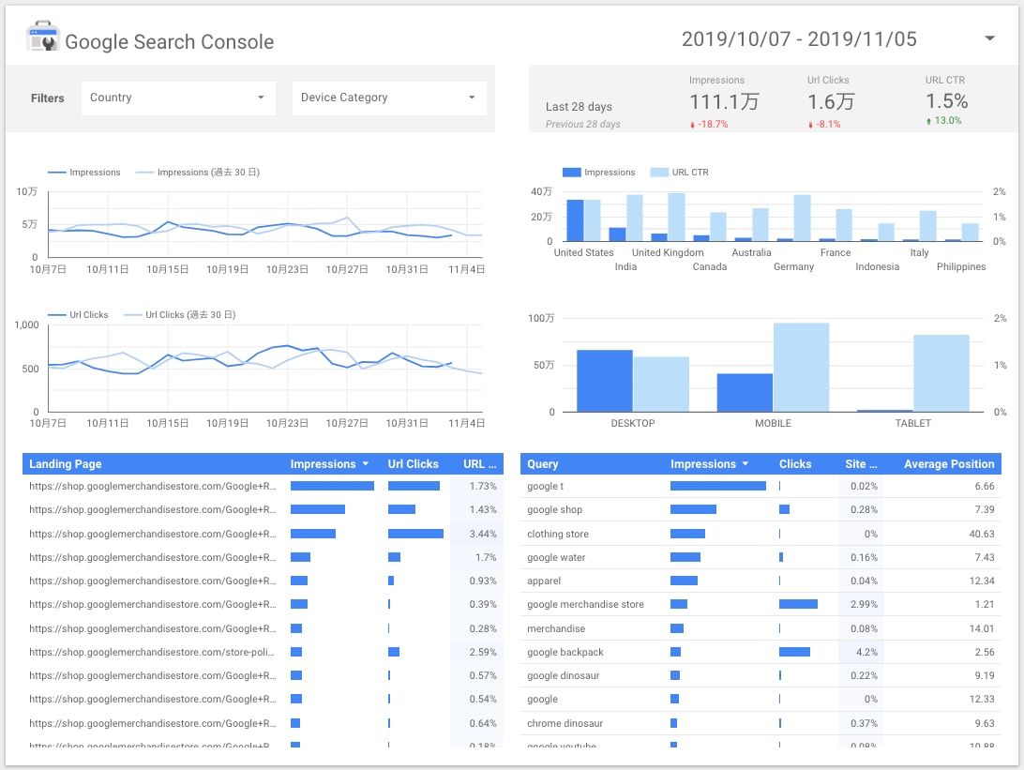This screenshot has width=1024, height=770.
Task: Click the Url Clicks column header
Action: click(x=413, y=463)
